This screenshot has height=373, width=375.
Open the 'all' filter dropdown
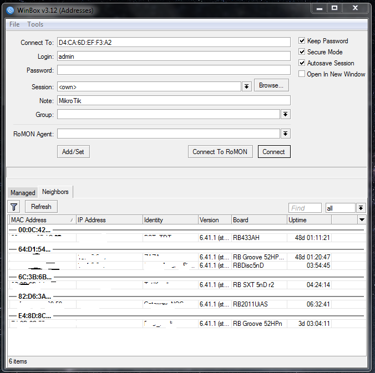(361, 208)
